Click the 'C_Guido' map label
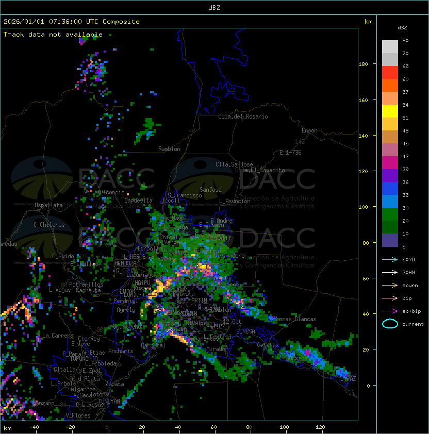 63,256
